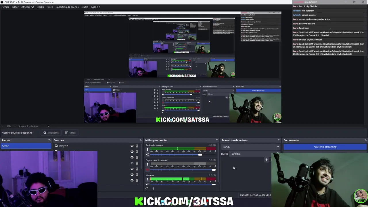Open Audio du bureau three-dot options
The image size is (368, 207).
[x=147, y=150]
